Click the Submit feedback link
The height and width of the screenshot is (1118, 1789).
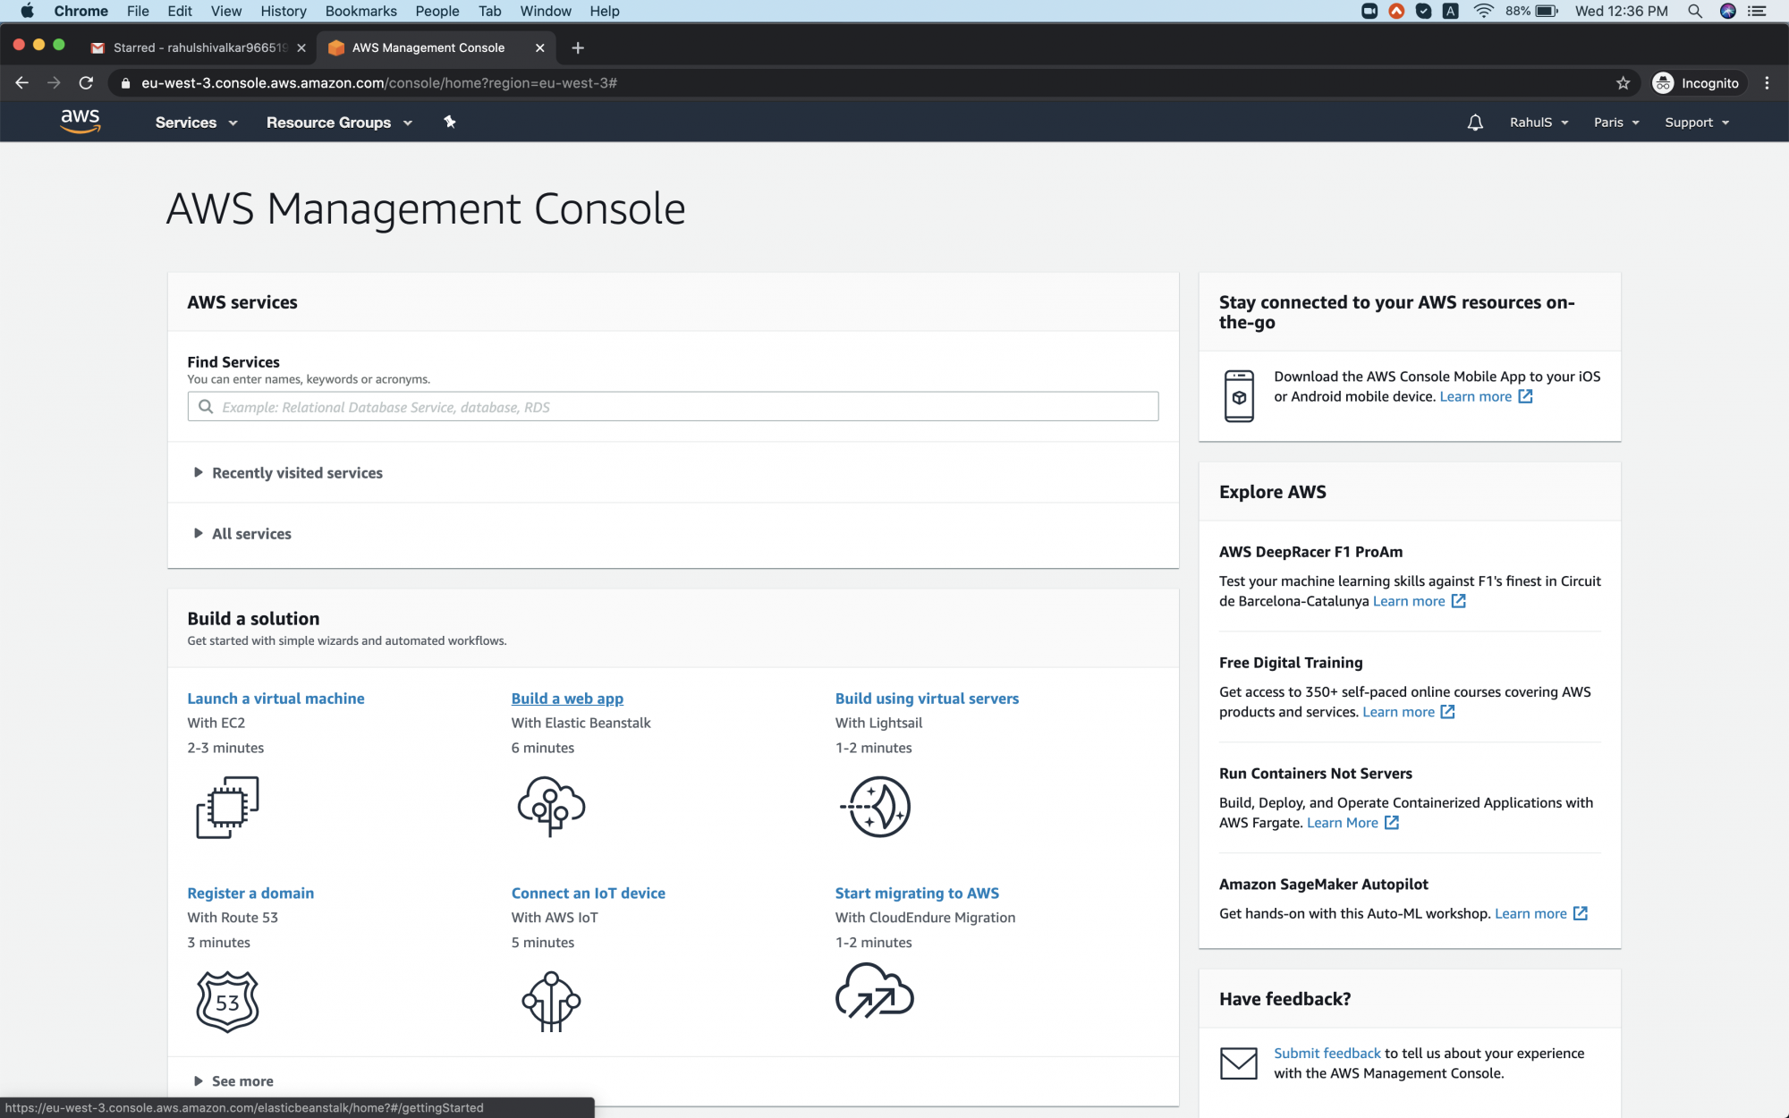(1327, 1053)
